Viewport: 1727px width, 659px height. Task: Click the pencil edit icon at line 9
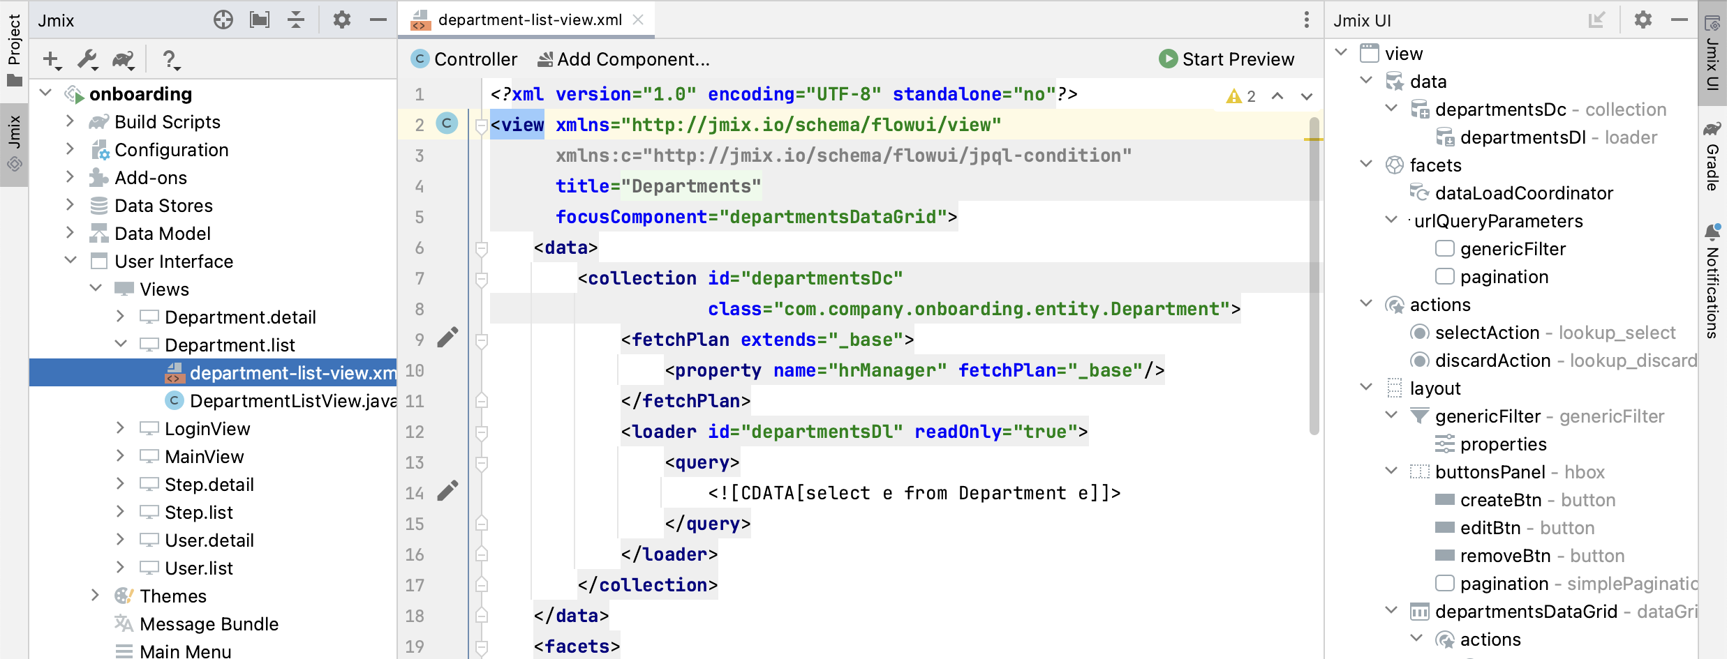click(x=447, y=336)
